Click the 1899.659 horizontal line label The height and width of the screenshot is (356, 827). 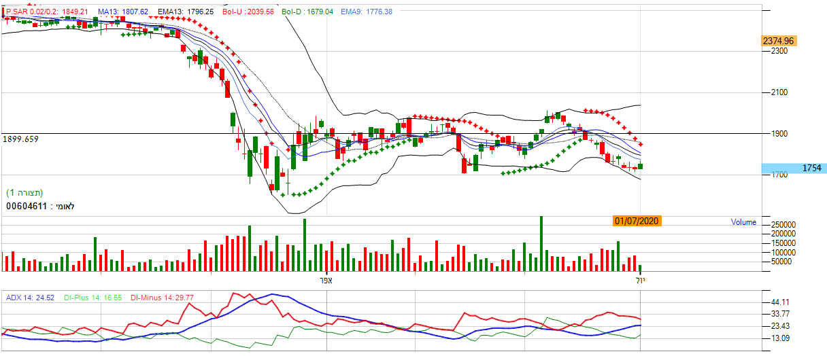click(20, 139)
